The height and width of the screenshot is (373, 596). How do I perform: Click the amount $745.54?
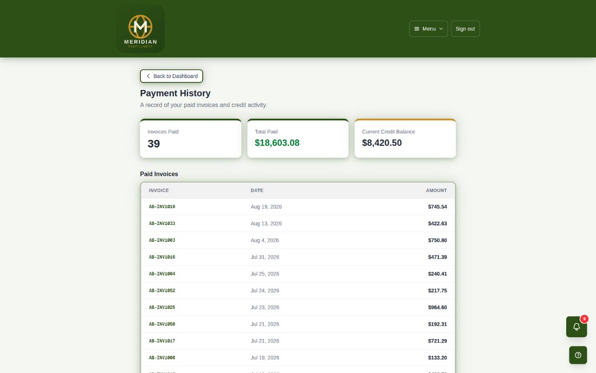(x=437, y=207)
